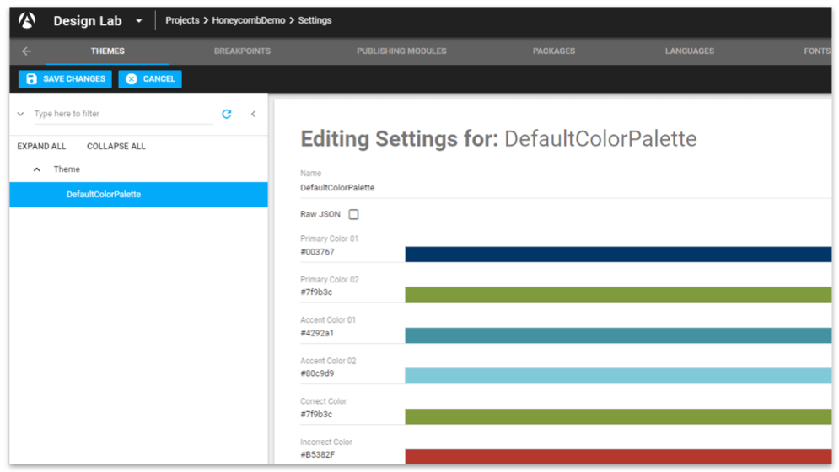Viewport: 839px width, 472px height.
Task: Open HoneycombDemo in the breadcrumb
Action: pyautogui.click(x=248, y=20)
